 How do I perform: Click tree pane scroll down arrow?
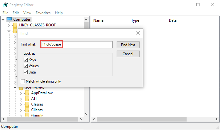coord(86,114)
